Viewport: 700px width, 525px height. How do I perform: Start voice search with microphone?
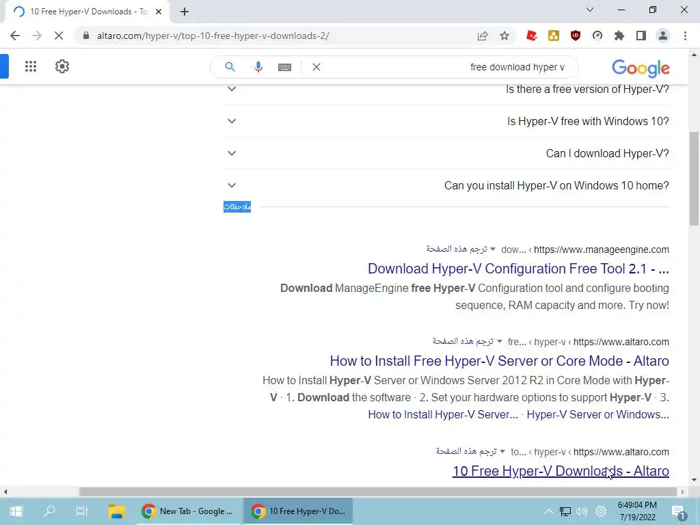pyautogui.click(x=258, y=67)
